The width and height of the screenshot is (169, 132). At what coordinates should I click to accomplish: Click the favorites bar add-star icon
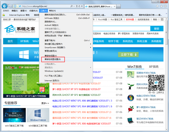(4, 15)
